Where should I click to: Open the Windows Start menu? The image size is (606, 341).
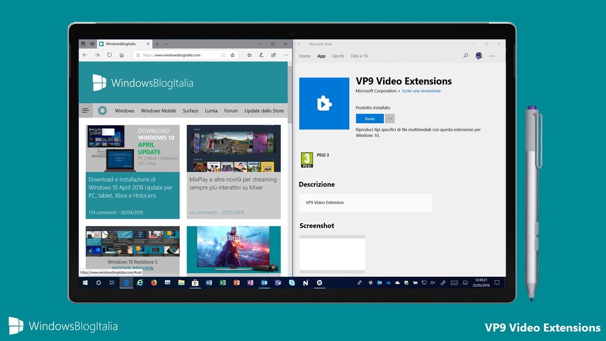[86, 283]
